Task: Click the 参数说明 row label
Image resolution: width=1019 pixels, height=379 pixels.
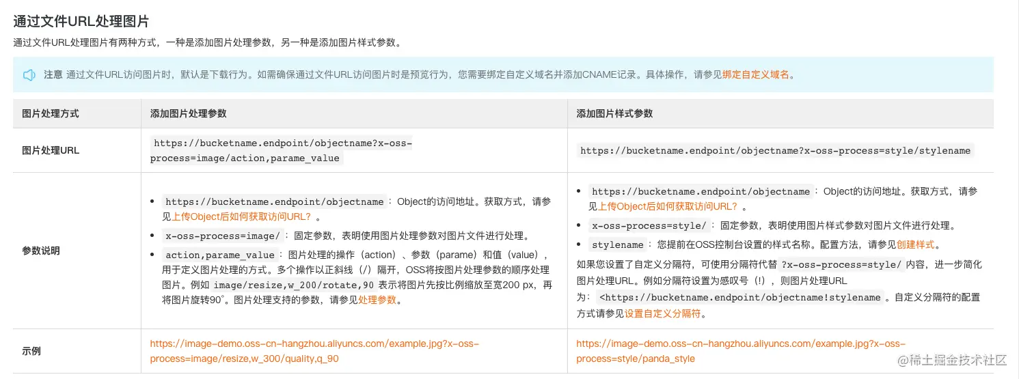Action: point(41,251)
